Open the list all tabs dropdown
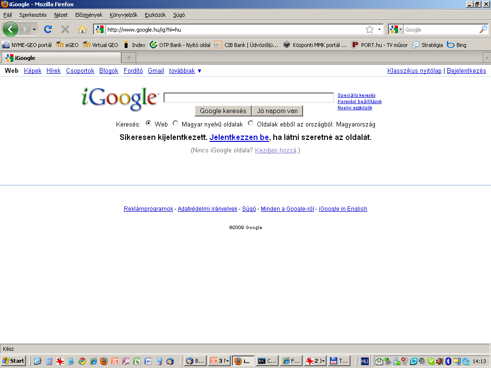Screen dimensions: 491x368 pyautogui.click(x=487, y=58)
